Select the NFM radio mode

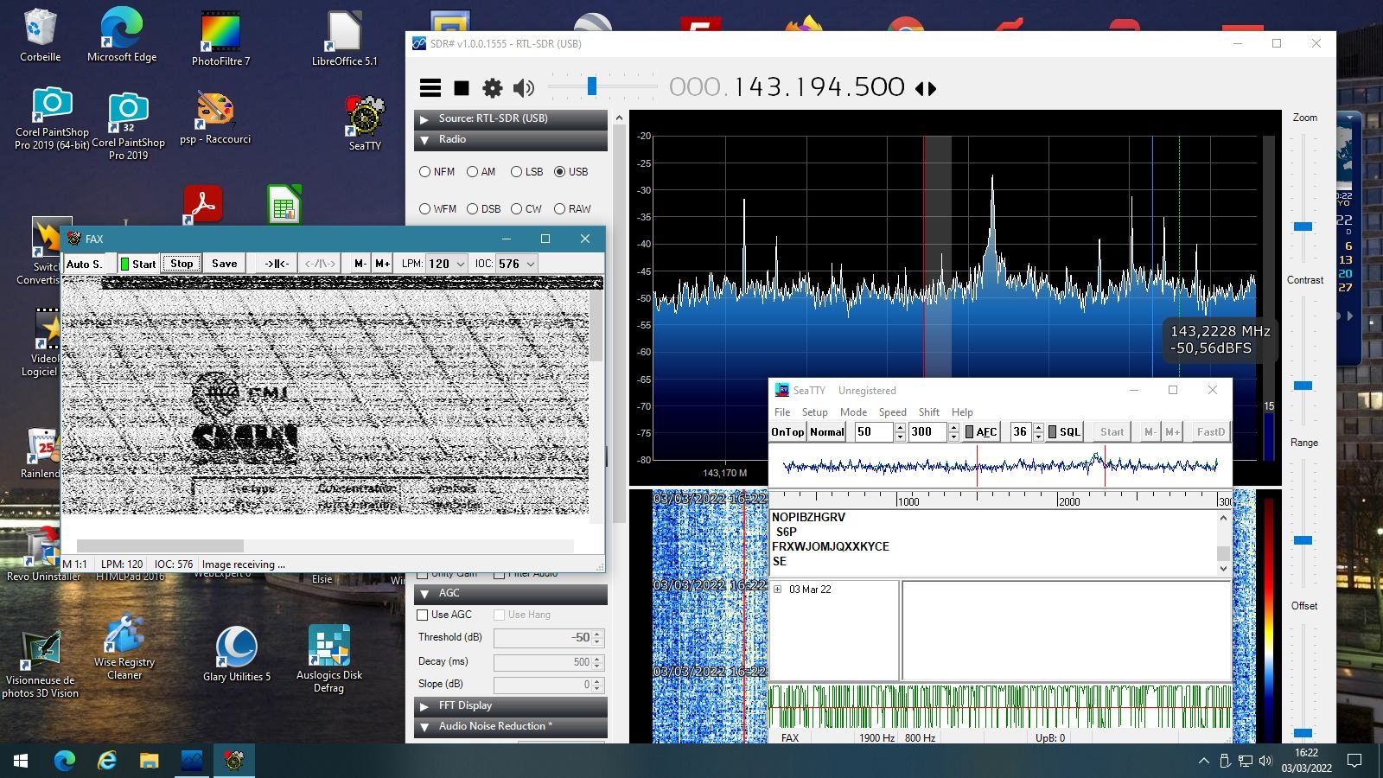[x=437, y=172]
